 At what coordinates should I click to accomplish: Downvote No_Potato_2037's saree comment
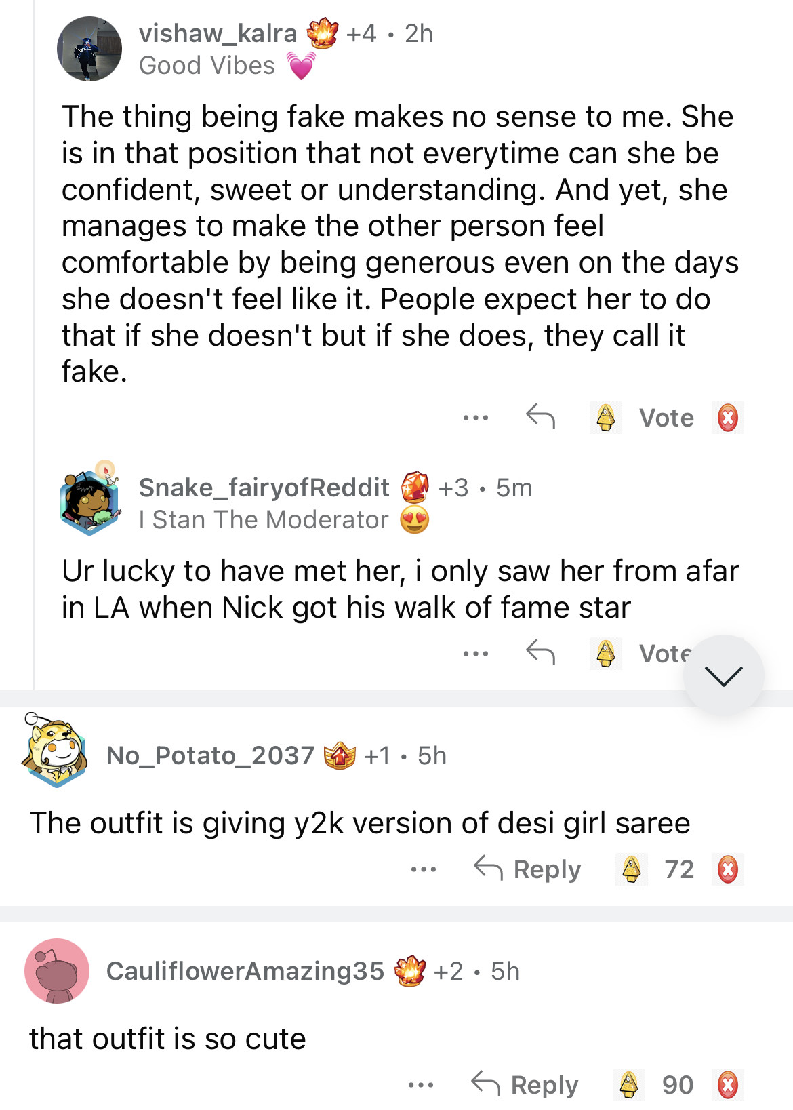pyautogui.click(x=728, y=869)
